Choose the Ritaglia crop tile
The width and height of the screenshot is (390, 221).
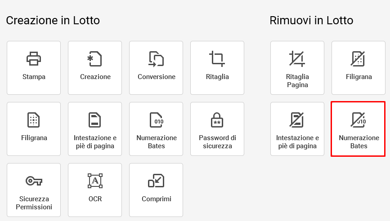coord(217,68)
